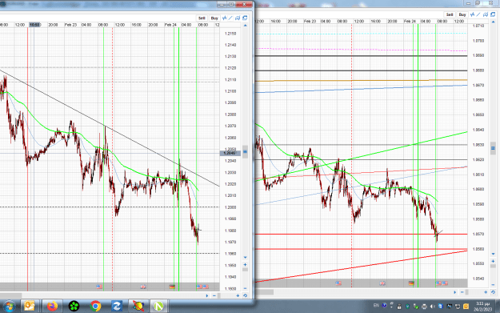Zoom in time axis on right chart
This screenshot has height=313, width=500.
click(x=486, y=292)
